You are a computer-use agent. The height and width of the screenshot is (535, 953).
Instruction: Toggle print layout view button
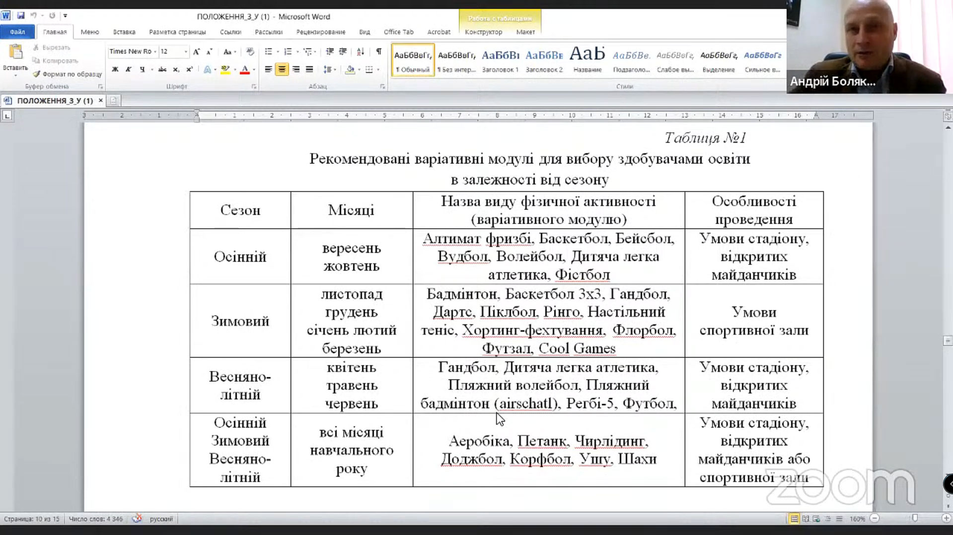point(794,519)
